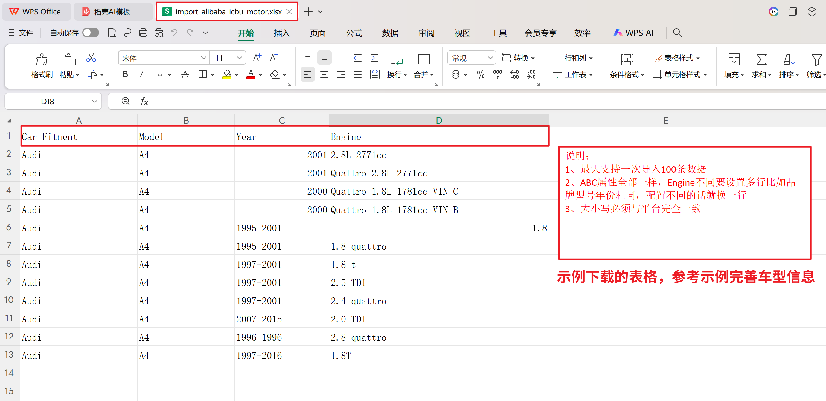Click the WPS AI button
Screen dimensions: 826x401
pyautogui.click(x=634, y=33)
